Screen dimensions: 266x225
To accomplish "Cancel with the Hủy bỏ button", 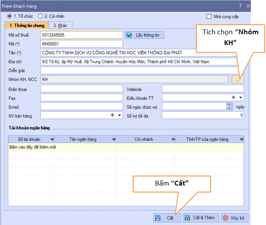I will 235,218.
